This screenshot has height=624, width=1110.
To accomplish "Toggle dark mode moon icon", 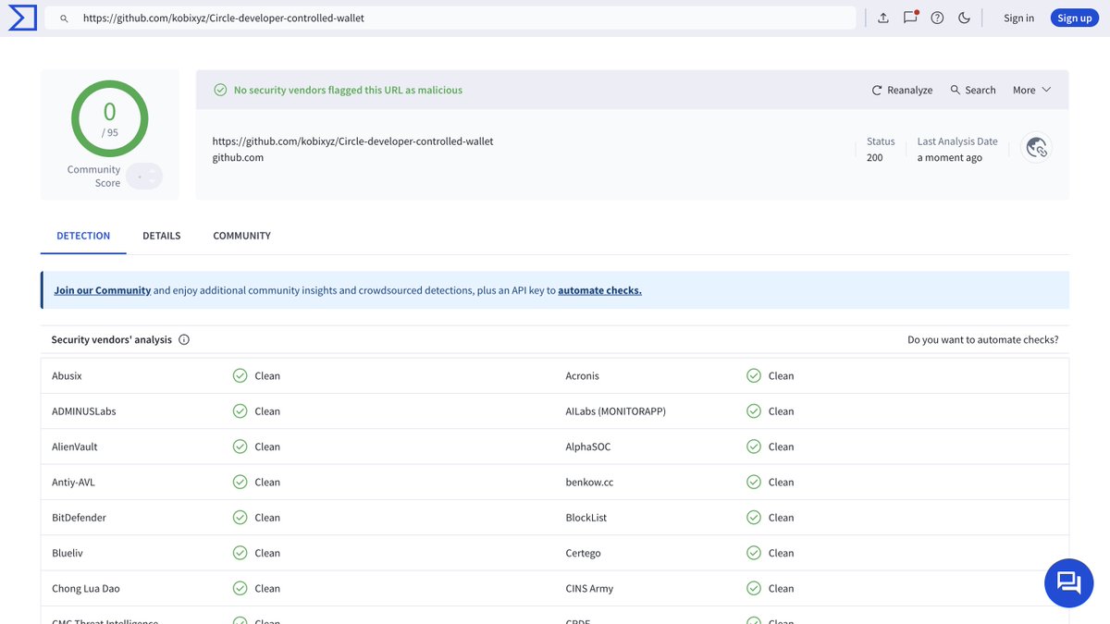I will pos(964,18).
